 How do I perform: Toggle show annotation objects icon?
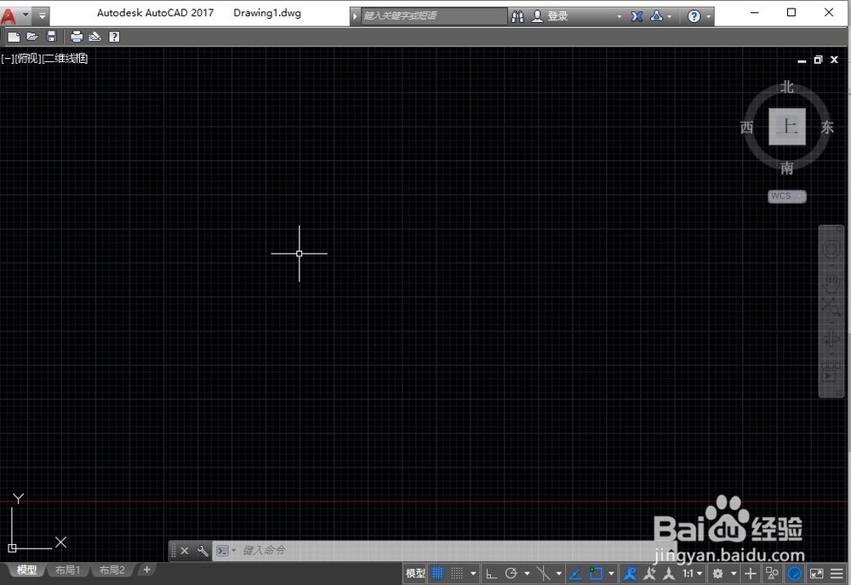tap(630, 573)
